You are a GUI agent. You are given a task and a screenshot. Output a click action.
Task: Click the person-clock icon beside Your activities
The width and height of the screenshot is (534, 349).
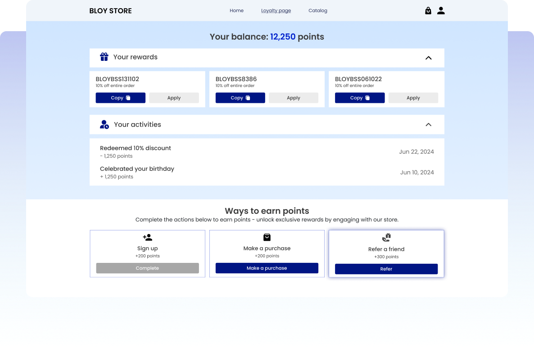point(104,124)
